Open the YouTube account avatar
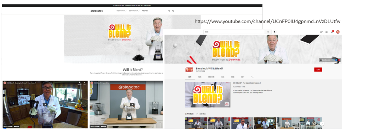382x129 pixels. point(338,32)
